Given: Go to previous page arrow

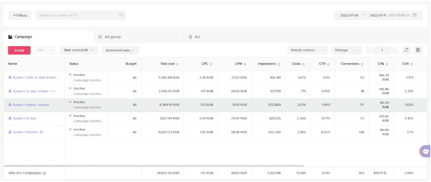Looking at the screenshot, I should point(370,50).
